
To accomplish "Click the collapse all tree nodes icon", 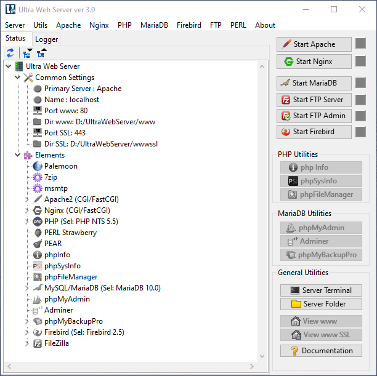I will pyautogui.click(x=41, y=53).
